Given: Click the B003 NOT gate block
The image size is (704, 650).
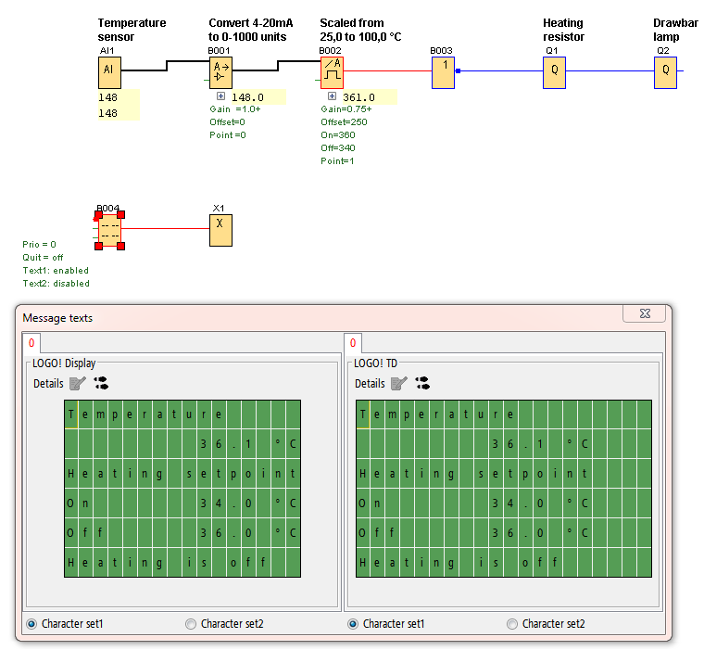Looking at the screenshot, I should 443,72.
